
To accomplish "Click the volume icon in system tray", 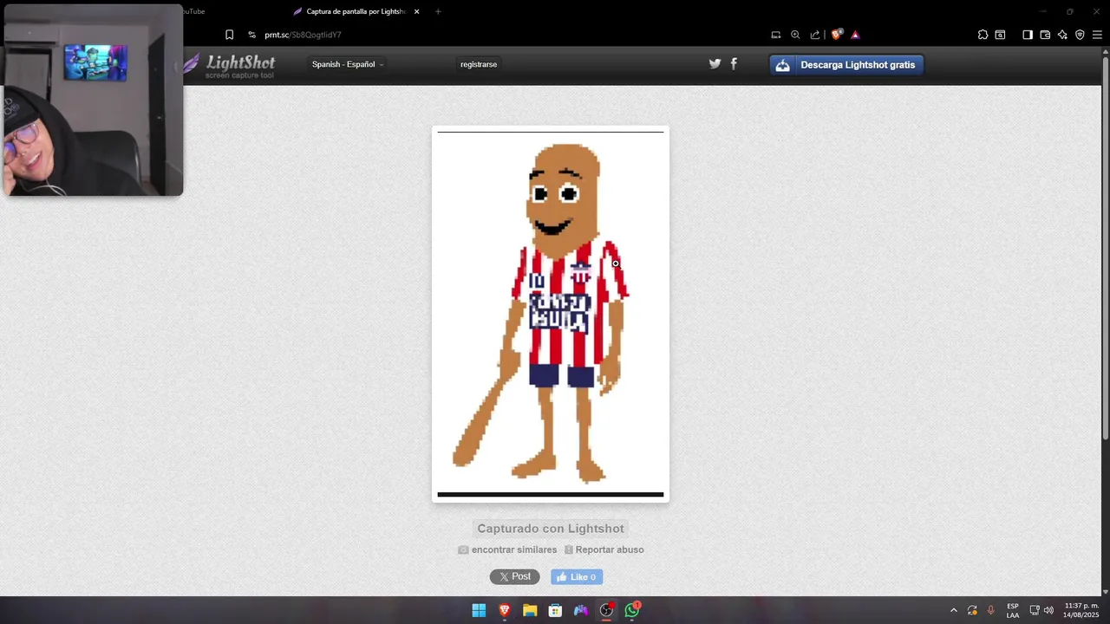I will (x=1048, y=610).
